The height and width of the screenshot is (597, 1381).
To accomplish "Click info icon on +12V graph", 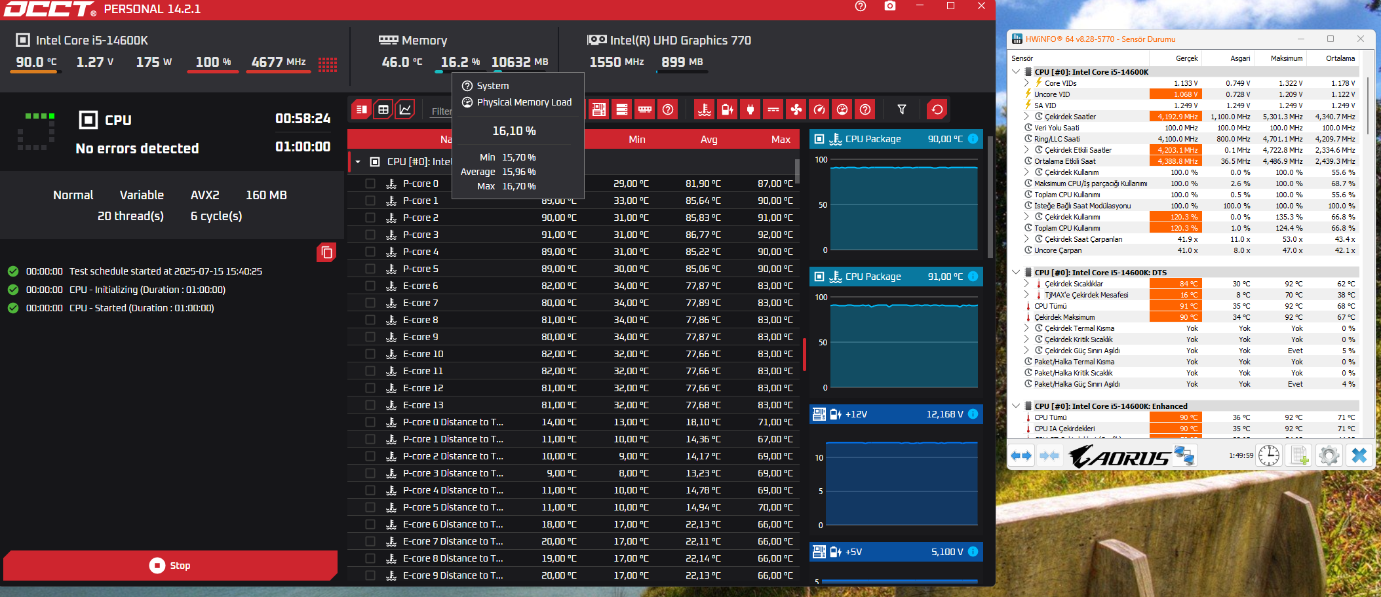I will pyautogui.click(x=973, y=414).
